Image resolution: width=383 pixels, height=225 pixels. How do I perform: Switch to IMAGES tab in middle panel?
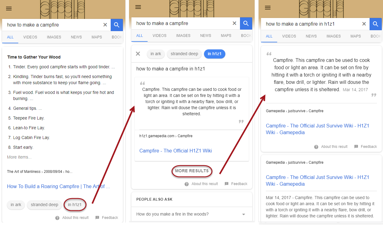(x=183, y=36)
